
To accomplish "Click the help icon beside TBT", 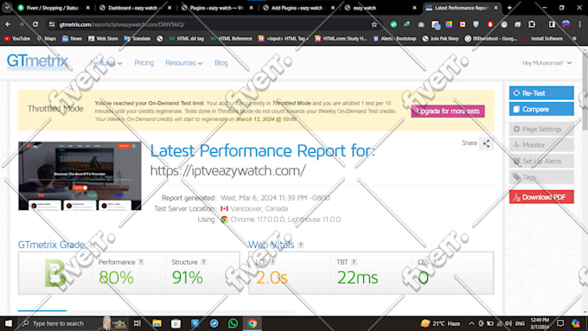I will tap(354, 262).
